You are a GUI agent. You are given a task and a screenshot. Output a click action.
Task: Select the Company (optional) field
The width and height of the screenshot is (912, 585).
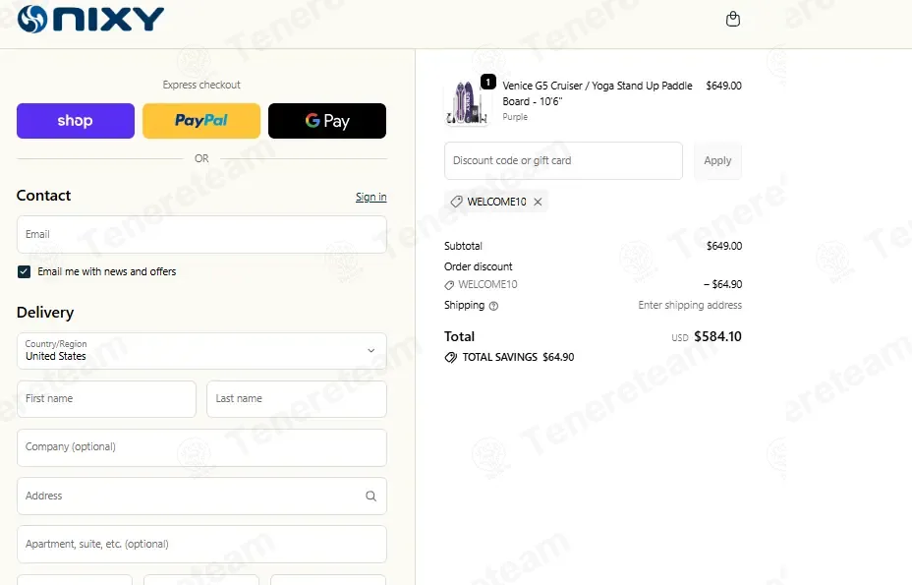[201, 447]
